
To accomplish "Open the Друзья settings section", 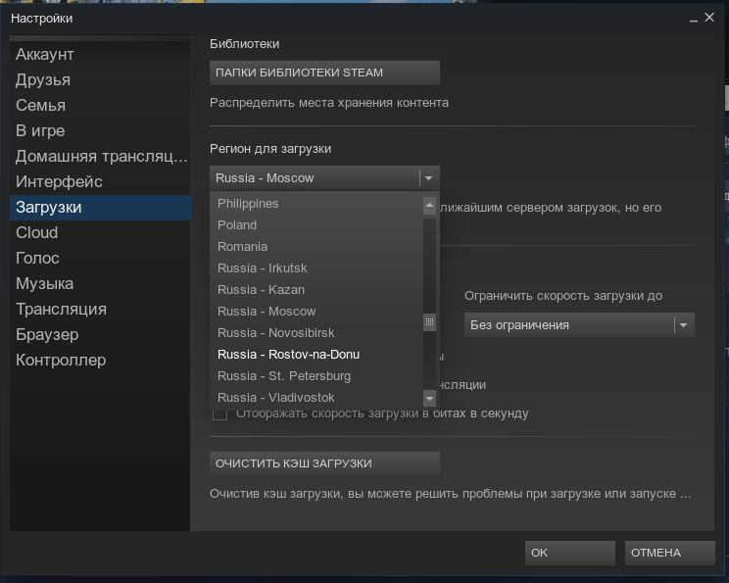I will click(100, 80).
